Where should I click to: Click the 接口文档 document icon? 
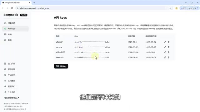5,63
